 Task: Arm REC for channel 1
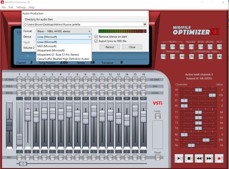pos(19,158)
